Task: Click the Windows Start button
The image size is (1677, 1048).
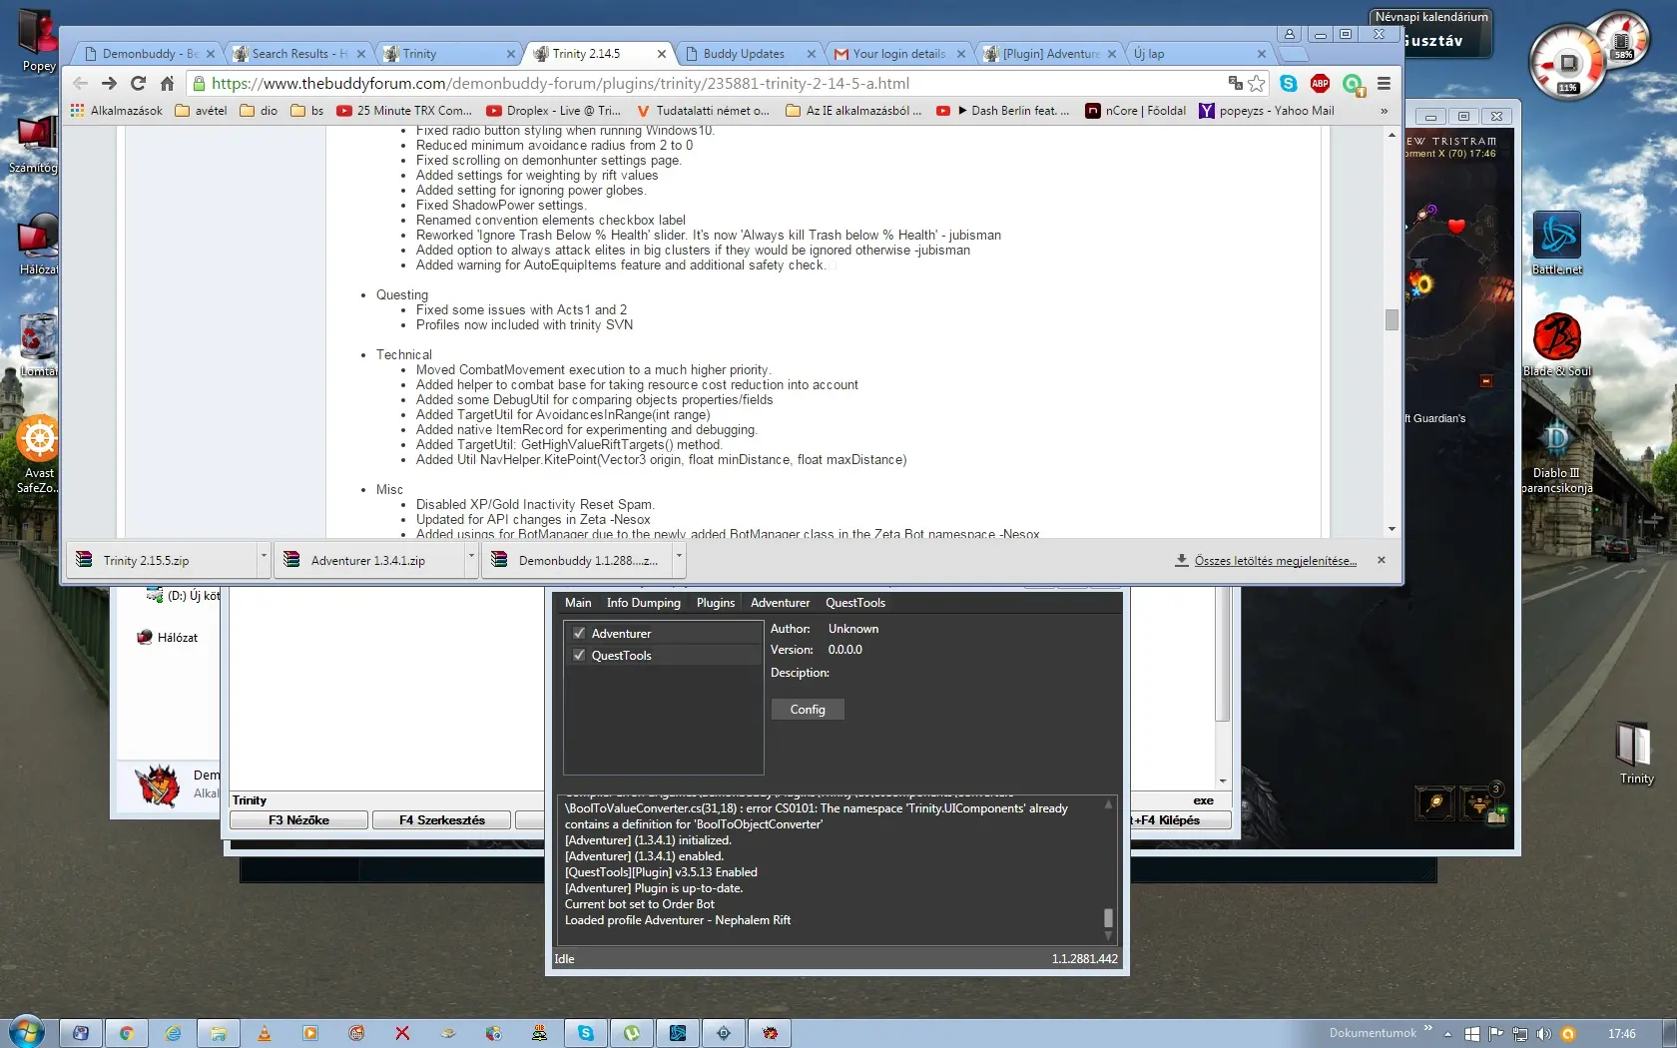Action: [27, 1033]
